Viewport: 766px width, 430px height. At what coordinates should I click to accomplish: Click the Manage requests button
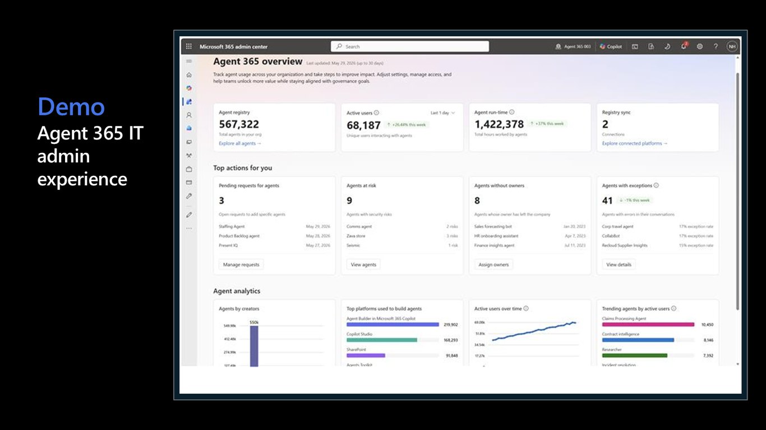[x=241, y=264]
